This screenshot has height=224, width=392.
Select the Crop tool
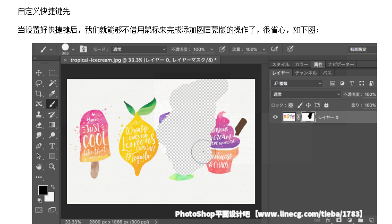pyautogui.click(x=39, y=93)
